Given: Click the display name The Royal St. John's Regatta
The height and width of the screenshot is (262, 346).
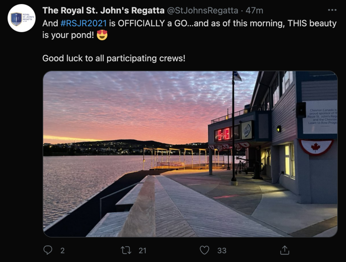Looking at the screenshot, I should tap(103, 10).
